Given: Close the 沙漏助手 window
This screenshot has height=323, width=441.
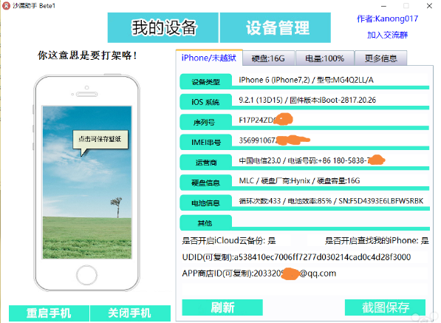Looking at the screenshot, I should pos(429,6).
